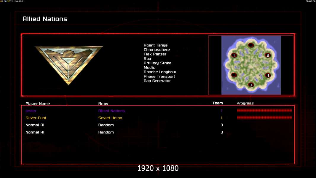Click the Phase Transport entry

(x=159, y=77)
